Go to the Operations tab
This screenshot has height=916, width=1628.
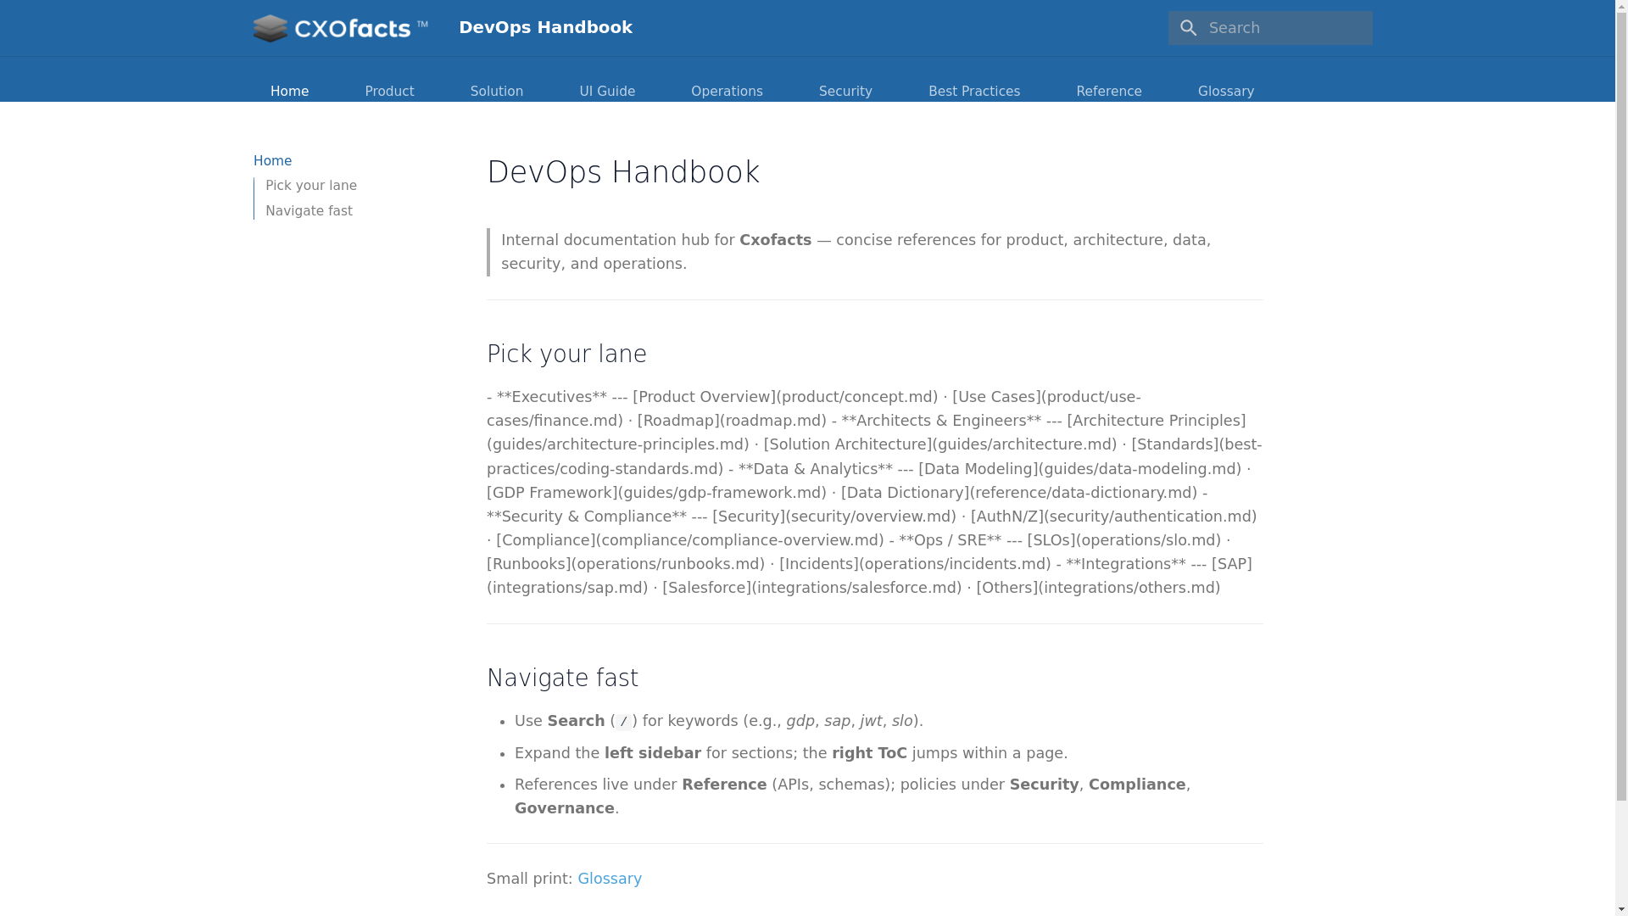727,92
